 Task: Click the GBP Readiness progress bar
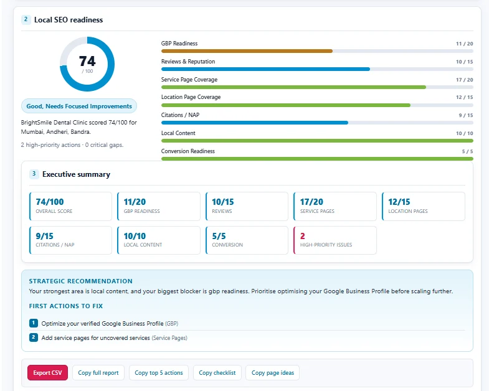[317, 51]
